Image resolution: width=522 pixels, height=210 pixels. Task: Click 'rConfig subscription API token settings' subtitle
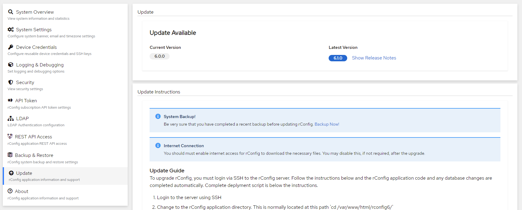pyautogui.click(x=39, y=107)
